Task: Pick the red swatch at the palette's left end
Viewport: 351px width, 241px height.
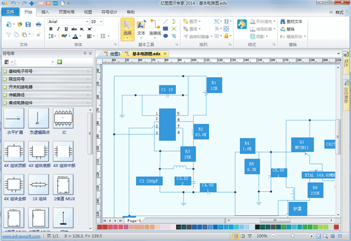Action: point(99,226)
